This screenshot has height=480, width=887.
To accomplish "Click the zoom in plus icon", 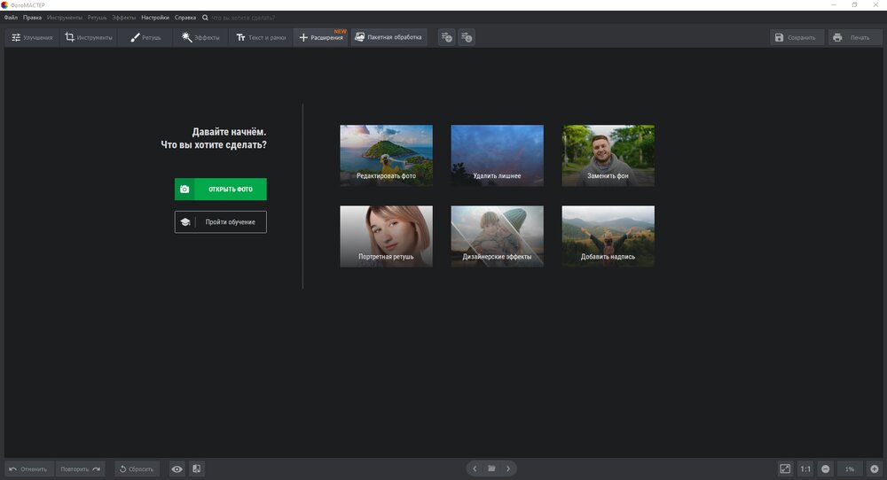I will pos(874,468).
